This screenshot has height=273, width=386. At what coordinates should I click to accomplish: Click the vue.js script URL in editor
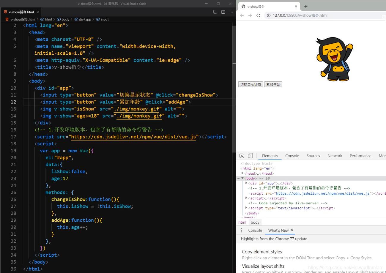coord(133,137)
